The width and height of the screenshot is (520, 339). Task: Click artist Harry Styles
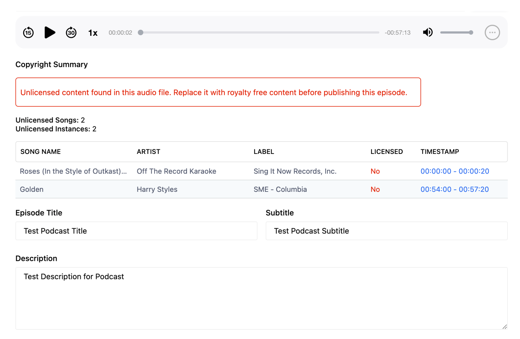[x=157, y=189]
